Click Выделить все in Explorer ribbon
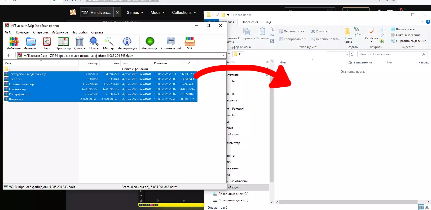The width and height of the screenshot is (431, 210). pyautogui.click(x=405, y=29)
